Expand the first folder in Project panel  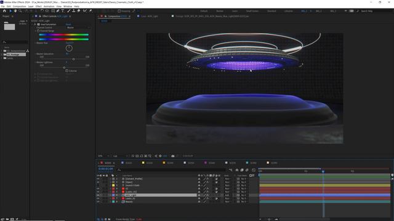pyautogui.click(x=2, y=51)
